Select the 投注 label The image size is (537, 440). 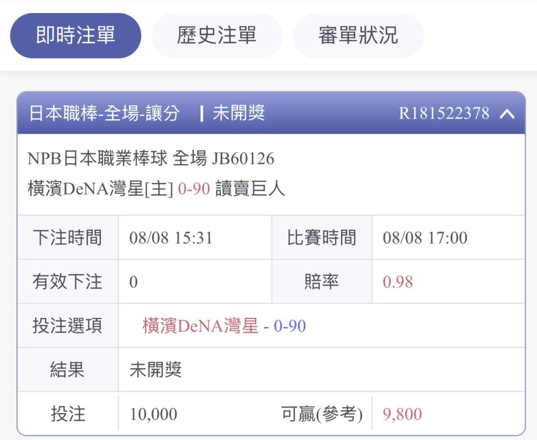68,414
